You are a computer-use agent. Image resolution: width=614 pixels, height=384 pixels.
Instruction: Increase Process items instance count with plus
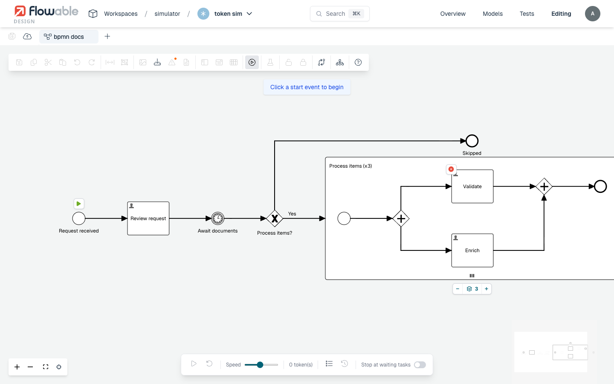coord(487,289)
